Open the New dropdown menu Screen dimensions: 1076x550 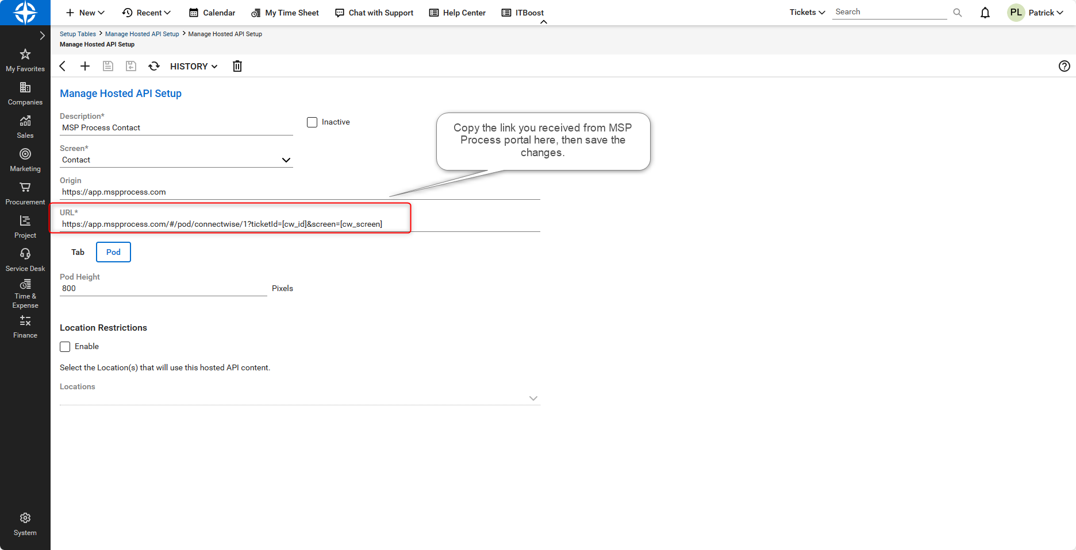85,13
